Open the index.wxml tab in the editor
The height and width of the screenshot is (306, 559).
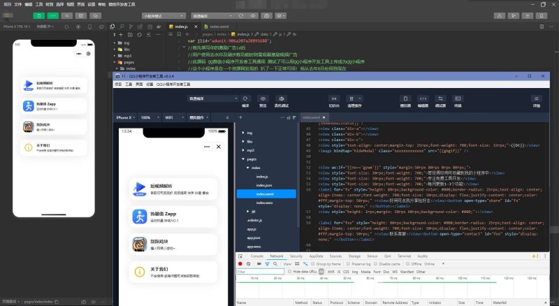coord(312,117)
